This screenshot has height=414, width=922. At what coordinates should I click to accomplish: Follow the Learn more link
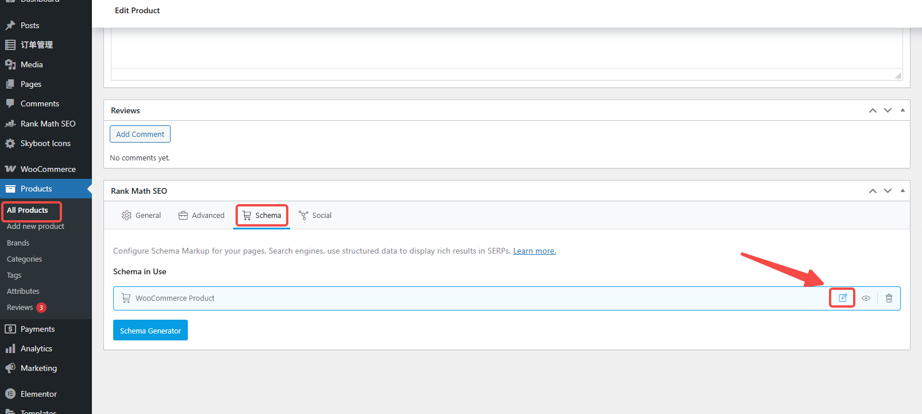534,251
